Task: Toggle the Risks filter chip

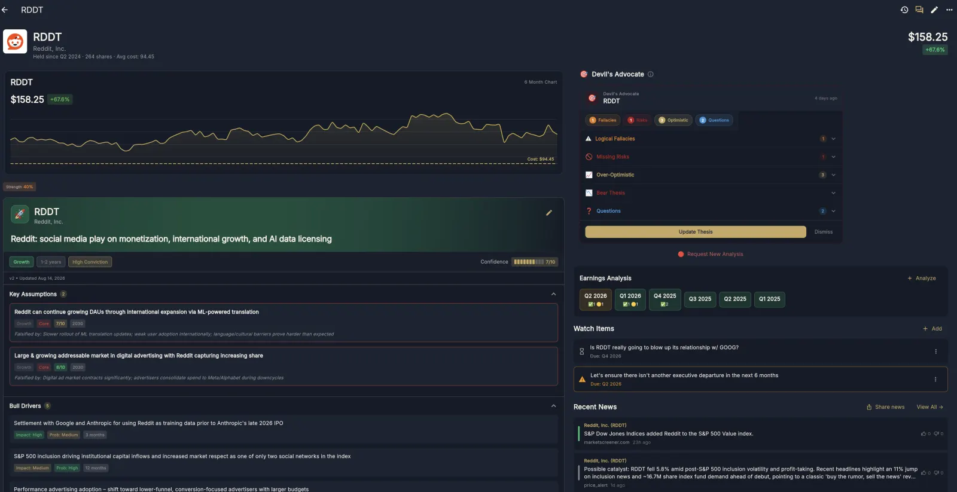Action: [637, 120]
